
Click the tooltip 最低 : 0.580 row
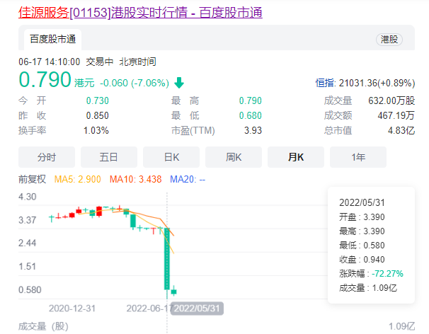coord(362,246)
